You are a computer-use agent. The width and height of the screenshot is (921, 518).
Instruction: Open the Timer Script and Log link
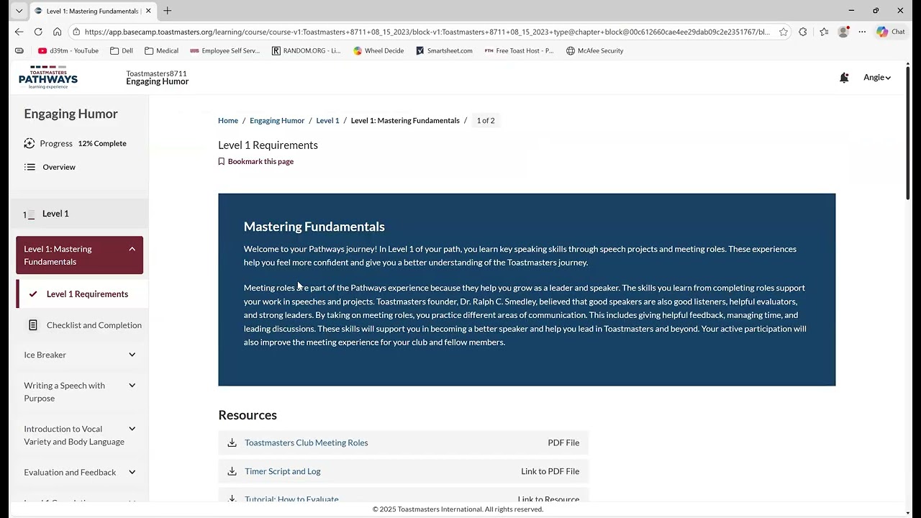(283, 472)
